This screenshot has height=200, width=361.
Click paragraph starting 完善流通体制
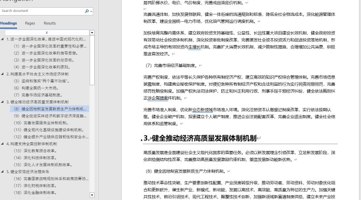[x=239, y=18]
